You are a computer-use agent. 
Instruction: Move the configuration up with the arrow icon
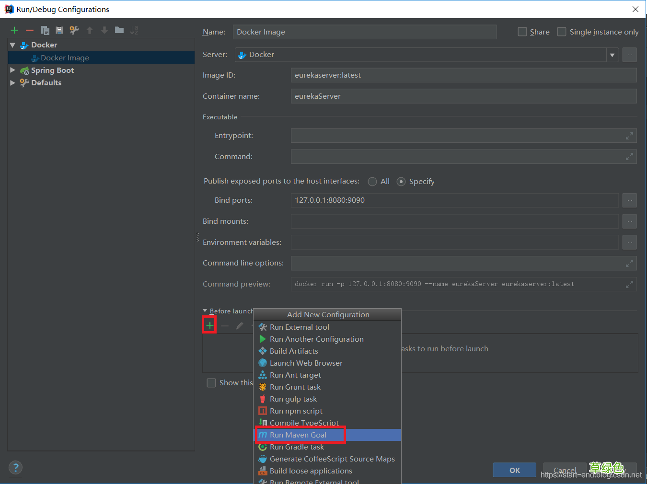90,30
